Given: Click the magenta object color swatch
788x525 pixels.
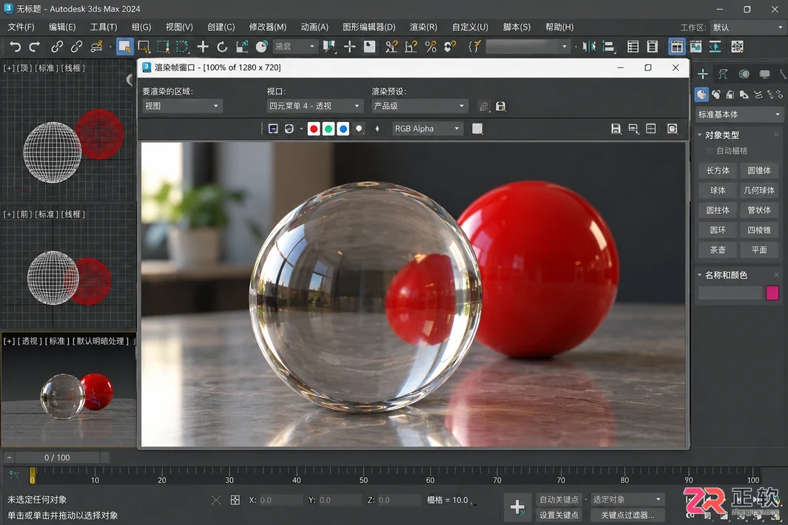Looking at the screenshot, I should coord(772,293).
